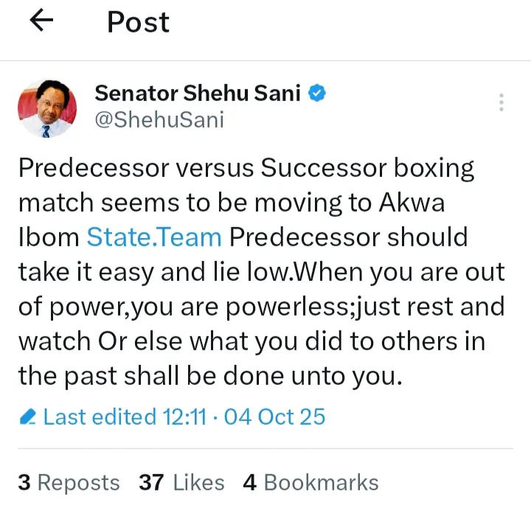This screenshot has width=531, height=511.
Task: Tap the blue verified badge
Action: coord(318,94)
